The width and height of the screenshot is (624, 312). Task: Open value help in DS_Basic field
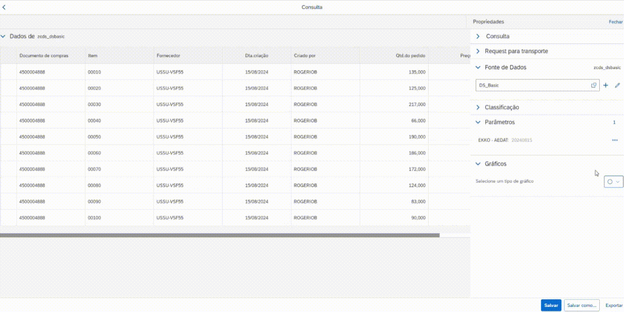[x=594, y=85]
